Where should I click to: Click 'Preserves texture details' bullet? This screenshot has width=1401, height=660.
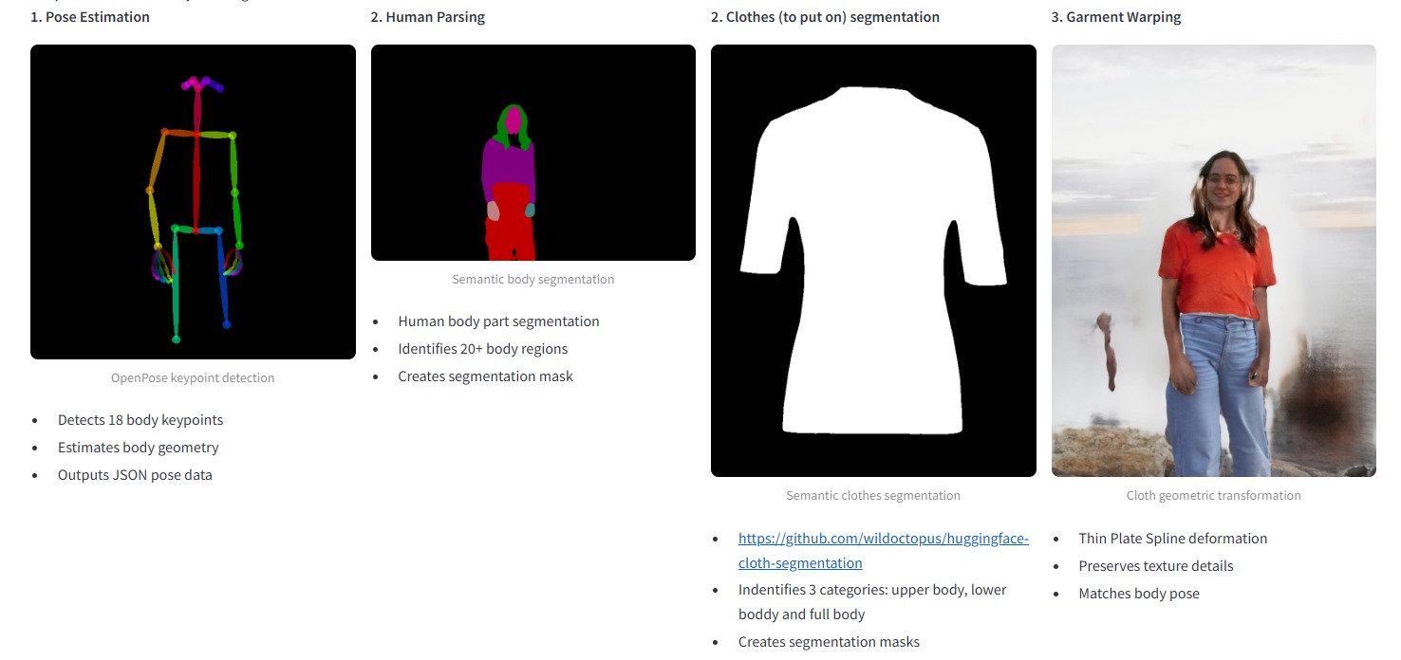[x=1156, y=566]
